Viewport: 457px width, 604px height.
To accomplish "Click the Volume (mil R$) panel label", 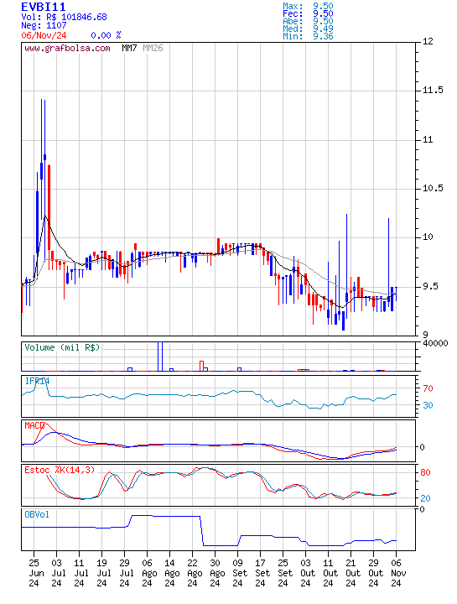I will [62, 347].
